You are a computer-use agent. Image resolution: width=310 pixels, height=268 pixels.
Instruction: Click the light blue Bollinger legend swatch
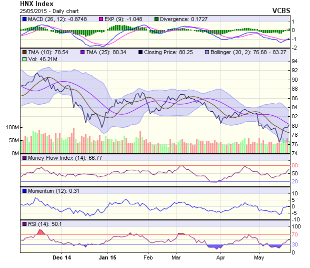(x=208, y=52)
